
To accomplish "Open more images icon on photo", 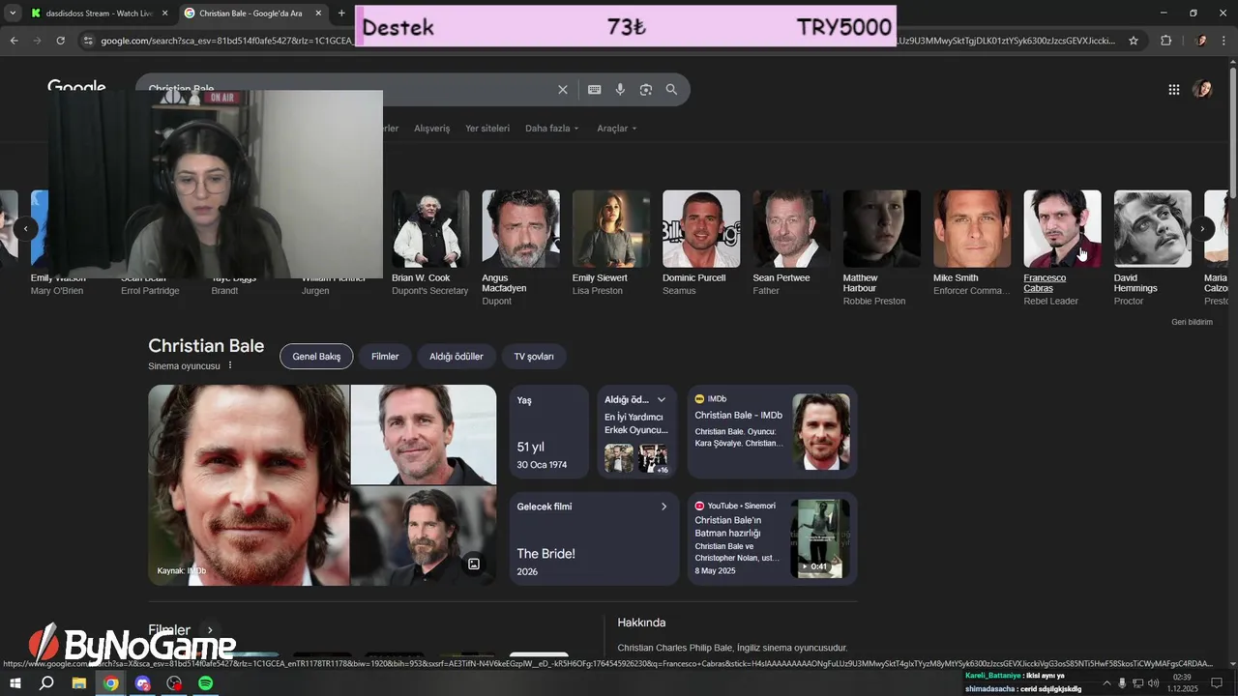I will click(474, 564).
